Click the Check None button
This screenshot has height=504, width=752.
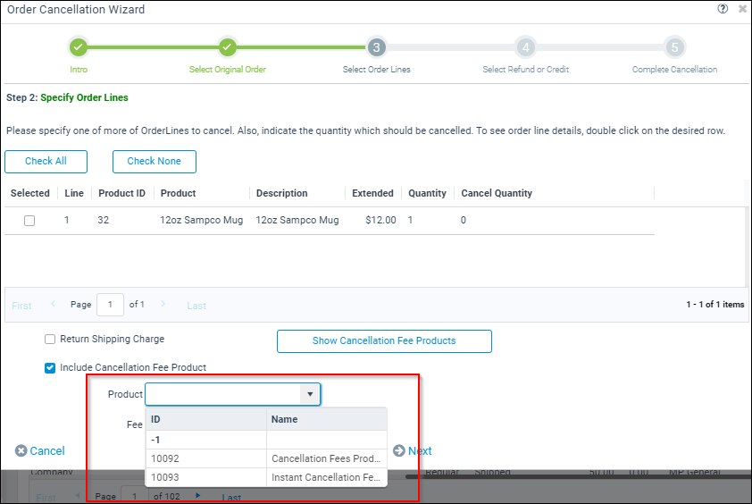(154, 161)
